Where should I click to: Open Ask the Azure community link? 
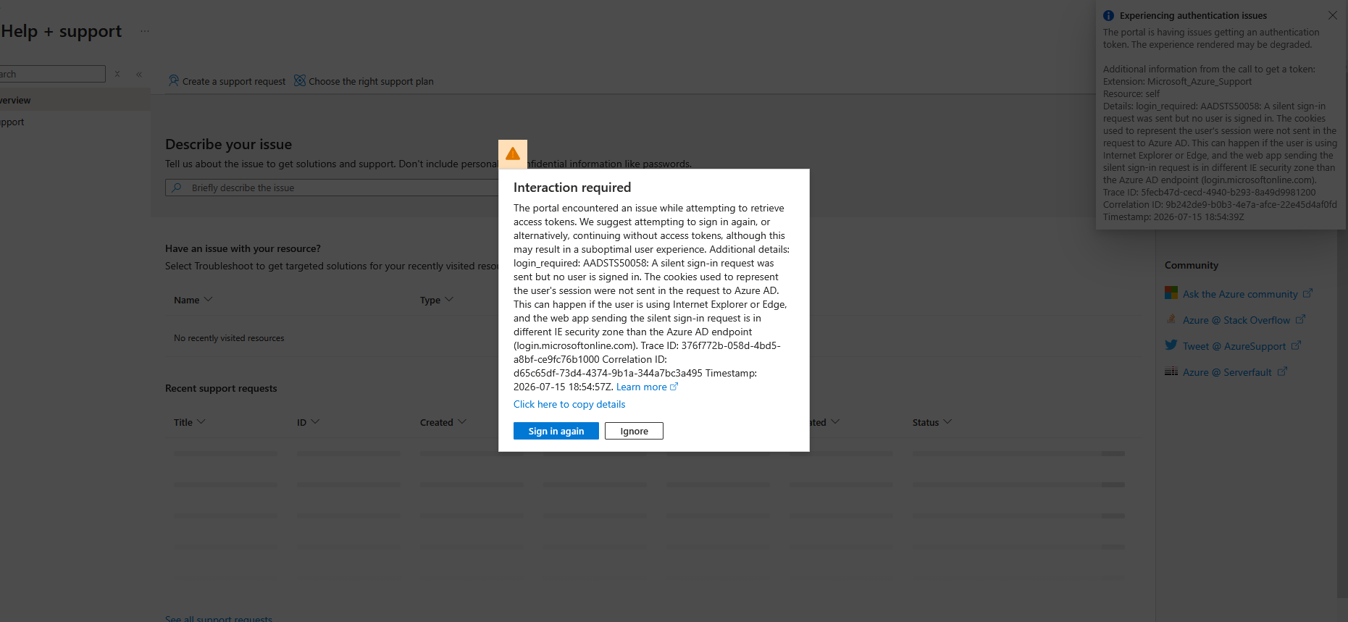click(1240, 294)
